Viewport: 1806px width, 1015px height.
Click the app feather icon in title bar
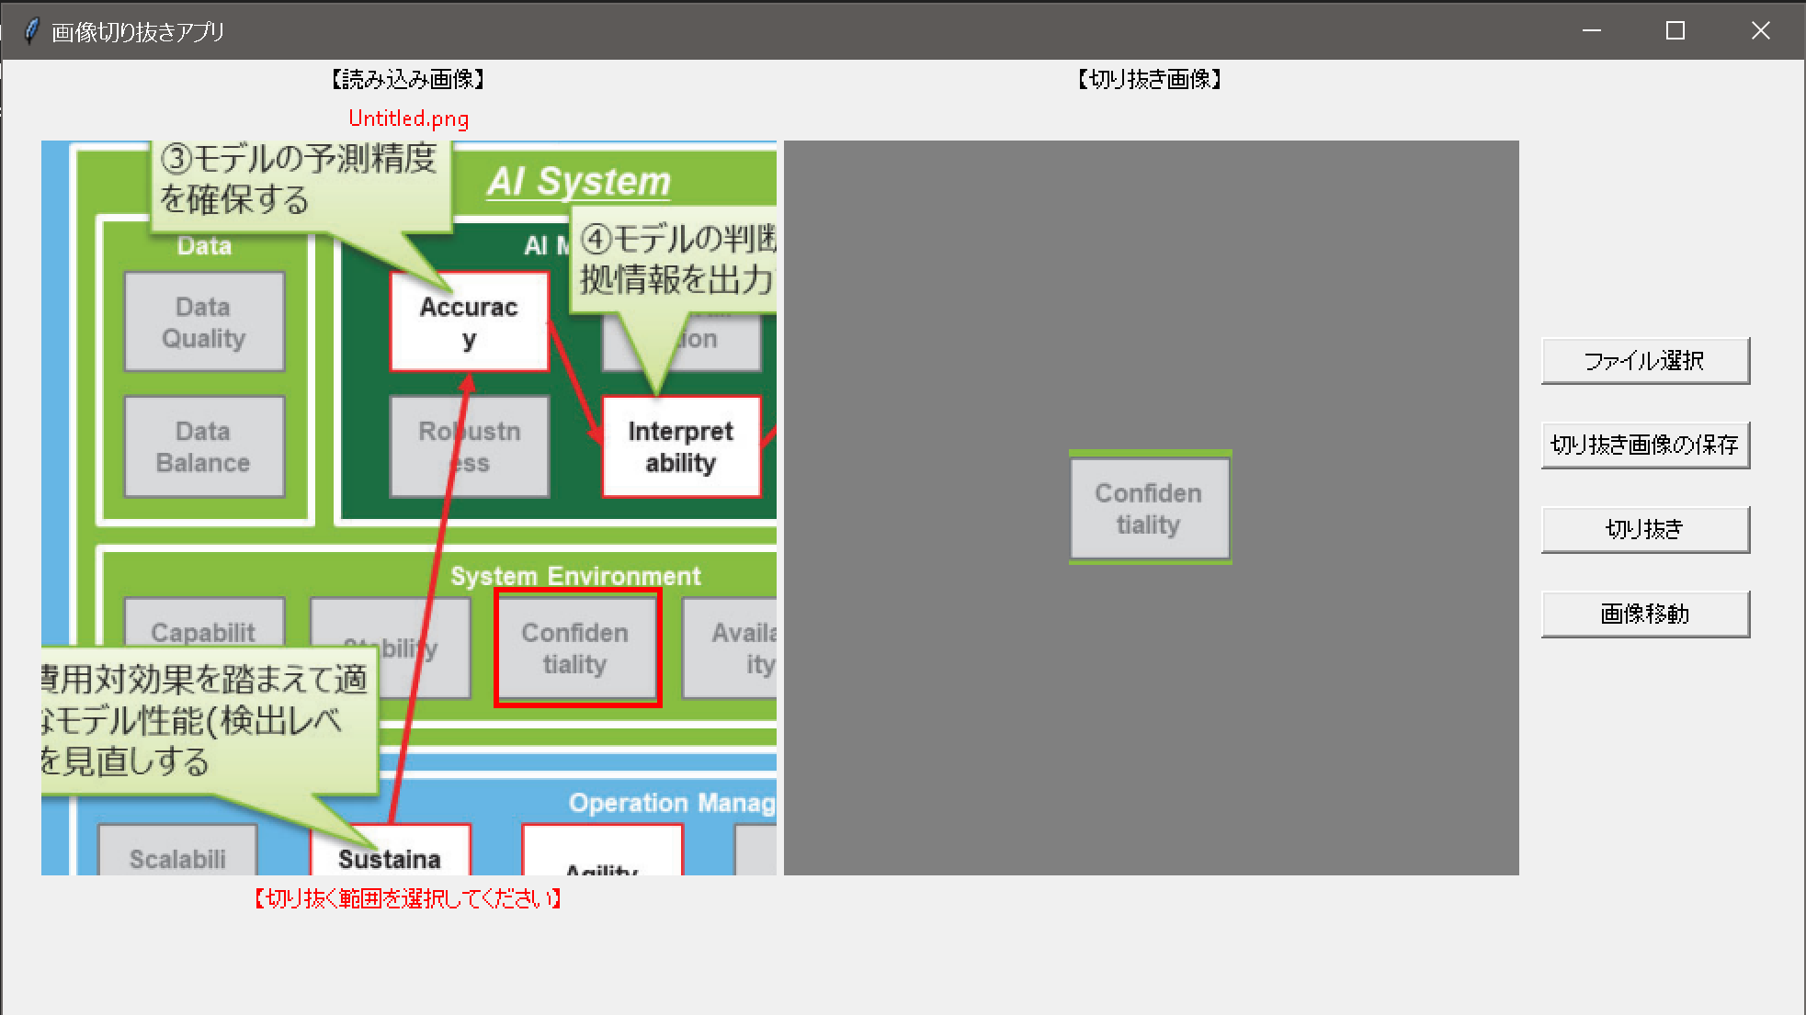(x=31, y=31)
